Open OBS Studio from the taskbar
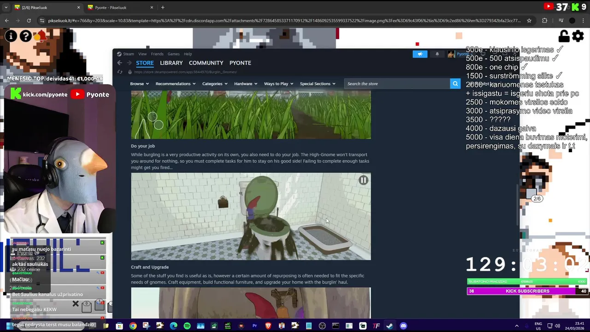Image resolution: width=590 pixels, height=332 pixels. (322, 326)
